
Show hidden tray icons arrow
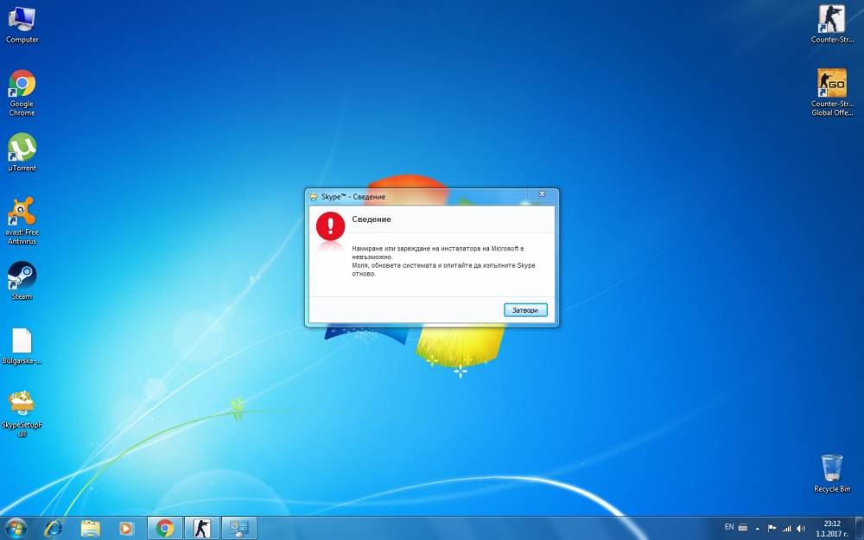tap(758, 529)
